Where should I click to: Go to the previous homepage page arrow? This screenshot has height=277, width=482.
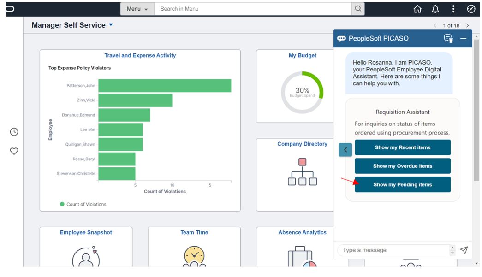[435, 25]
